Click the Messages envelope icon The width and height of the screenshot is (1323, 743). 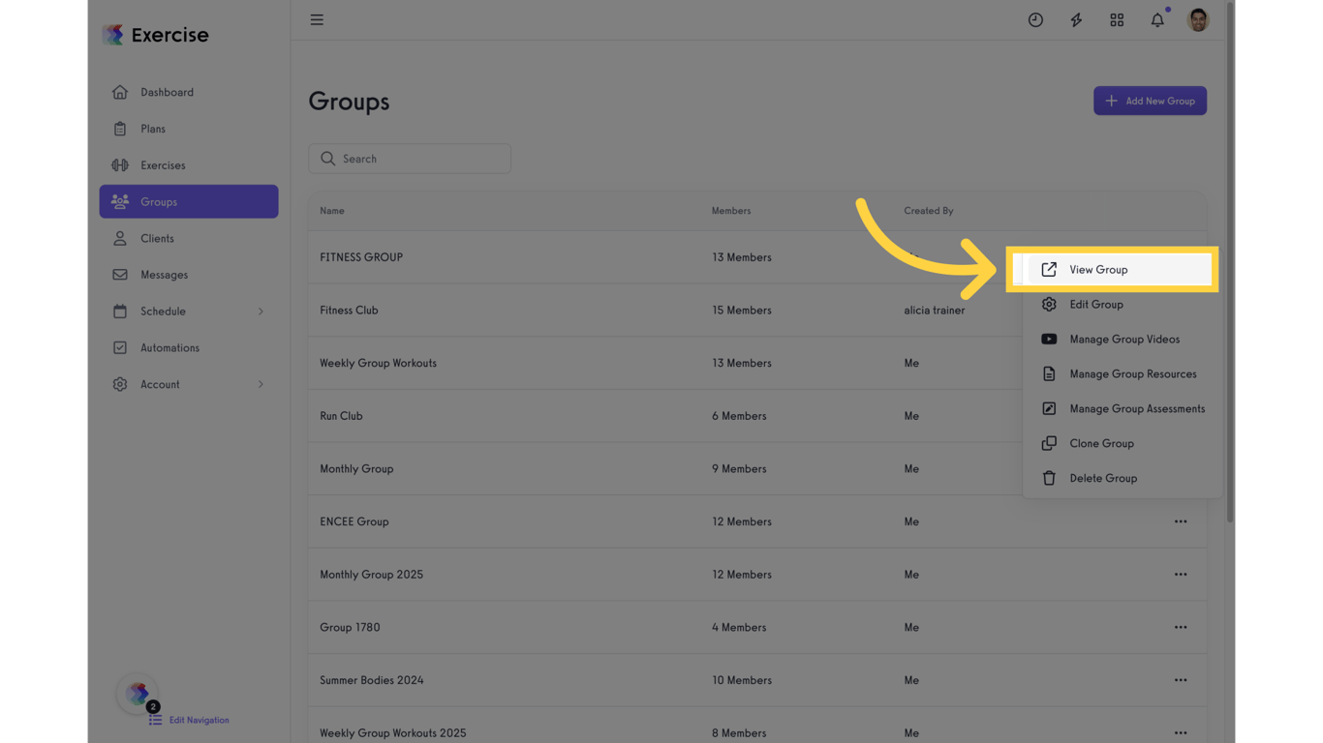pyautogui.click(x=120, y=274)
